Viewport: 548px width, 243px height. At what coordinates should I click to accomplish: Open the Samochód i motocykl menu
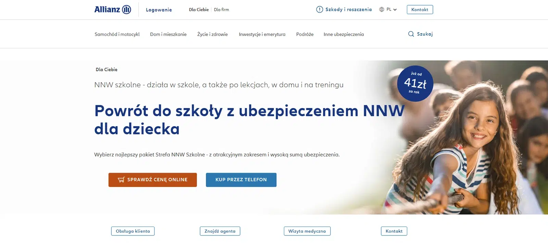click(117, 34)
